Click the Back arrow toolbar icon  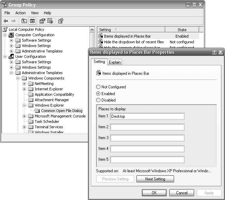[6, 21]
